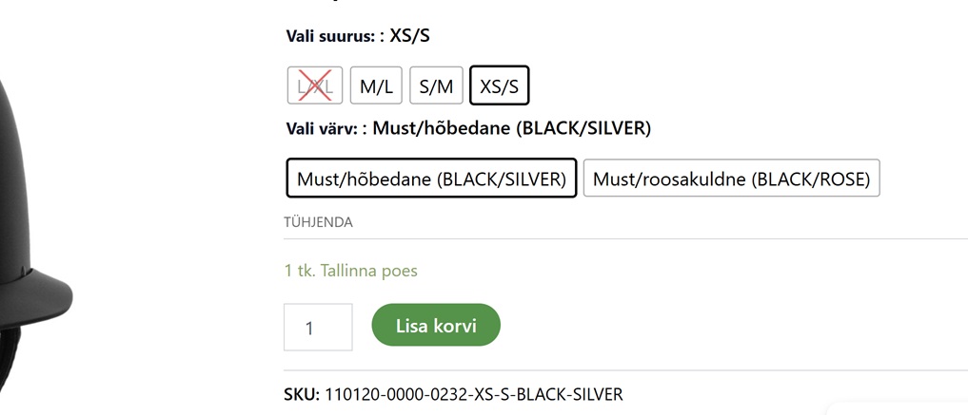Click the partially visible heading at the top
The image size is (968, 415).
click(314, 3)
